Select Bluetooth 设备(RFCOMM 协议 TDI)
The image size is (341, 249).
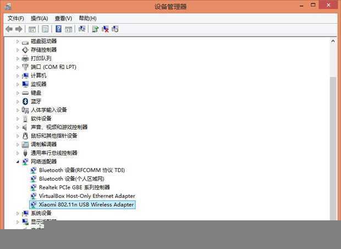(82, 170)
